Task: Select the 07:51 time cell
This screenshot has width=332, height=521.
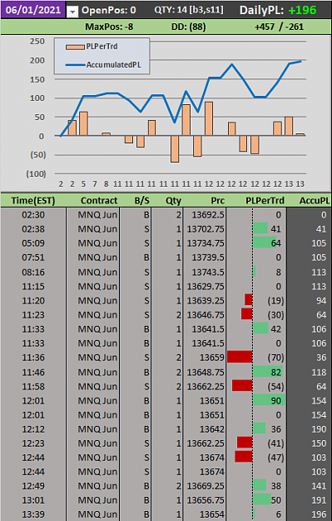Action: click(x=33, y=258)
